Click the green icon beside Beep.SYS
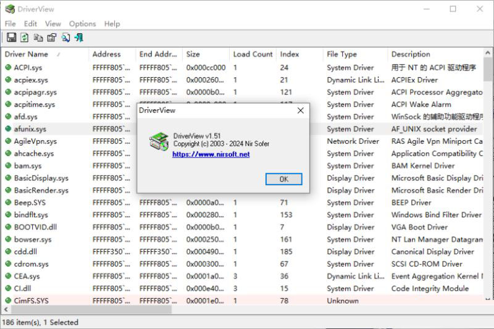This screenshot has width=494, height=329. click(x=8, y=202)
